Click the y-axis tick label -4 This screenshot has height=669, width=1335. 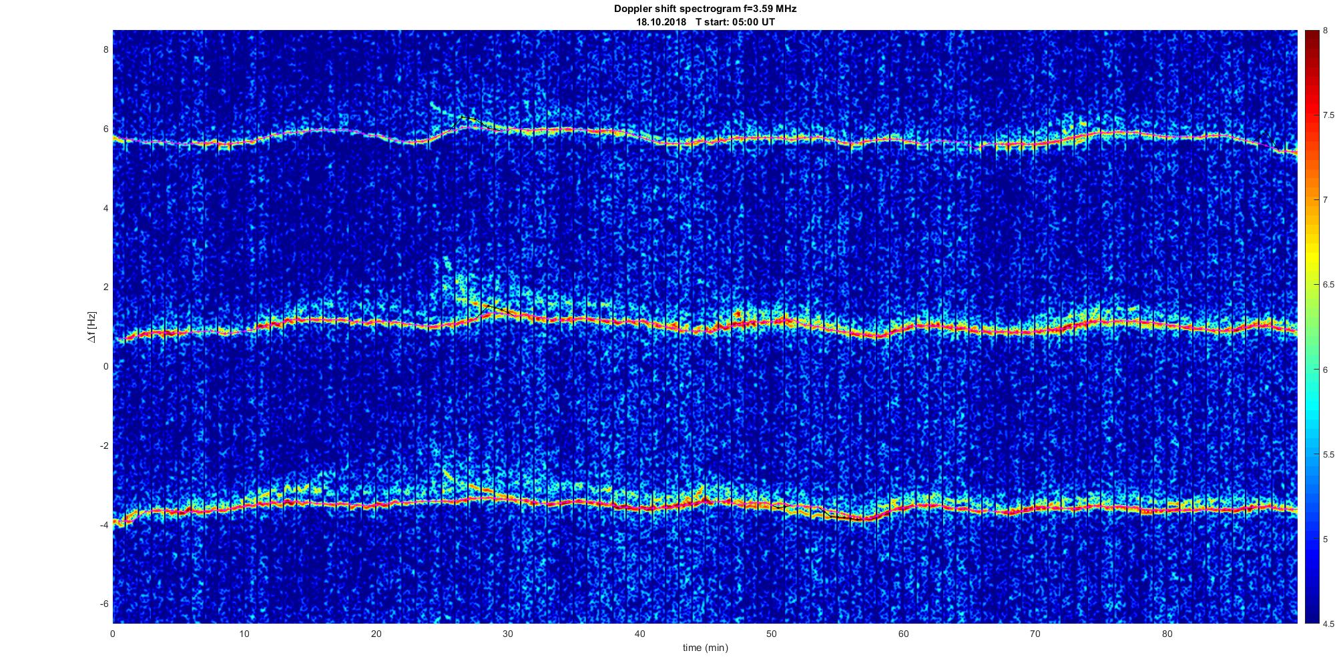103,525
